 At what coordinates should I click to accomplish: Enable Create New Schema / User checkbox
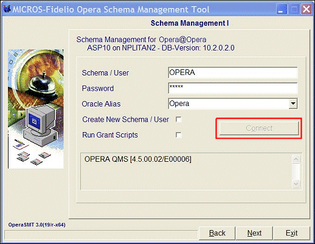(x=179, y=119)
